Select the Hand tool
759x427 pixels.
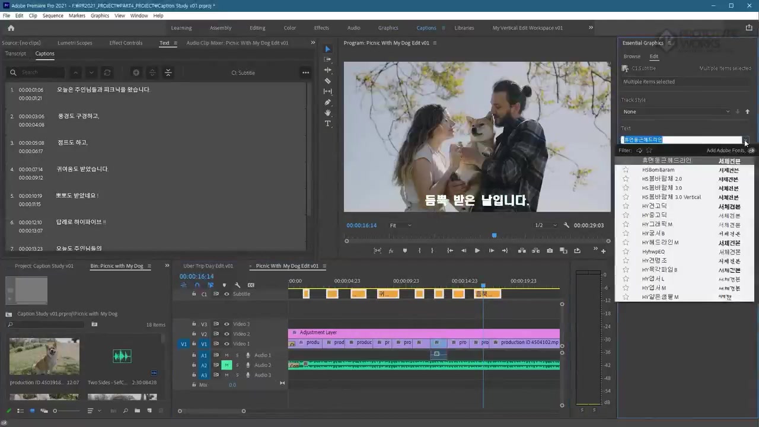(328, 113)
